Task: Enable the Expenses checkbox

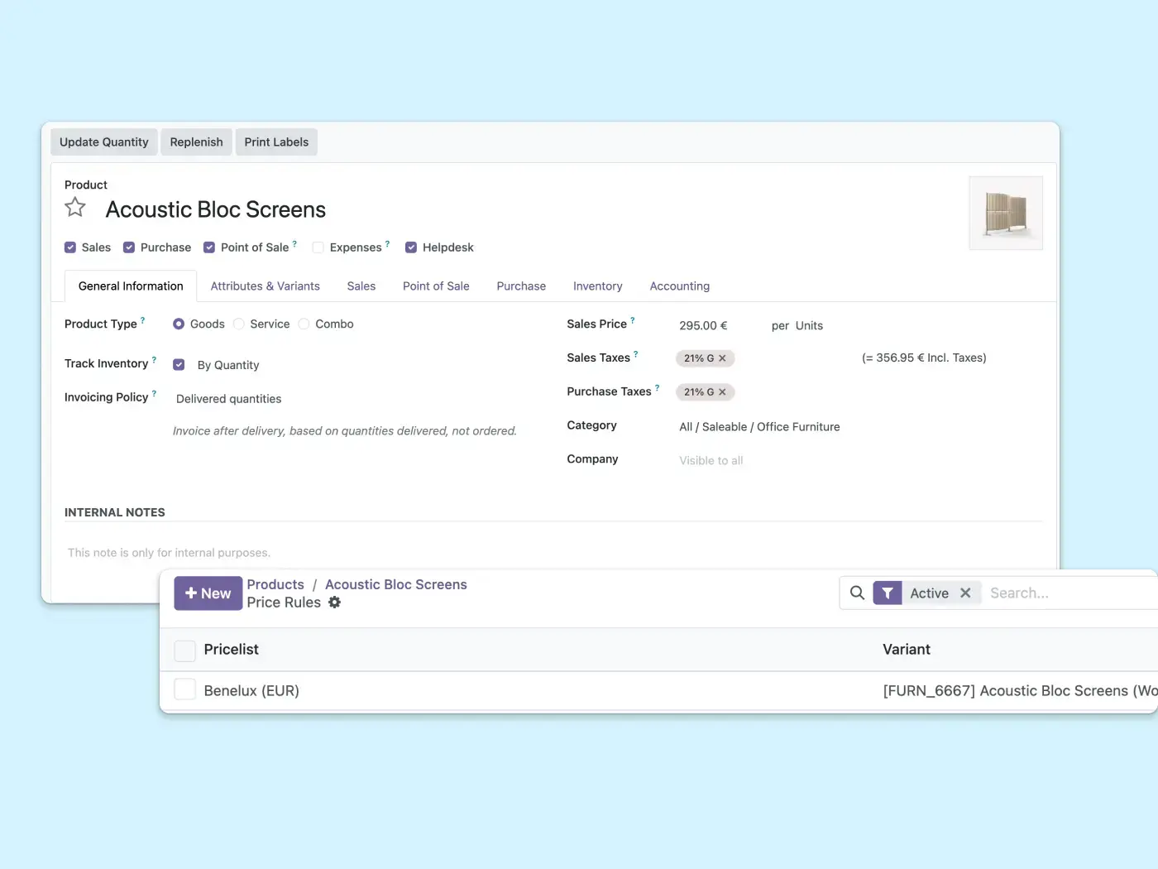Action: coord(318,247)
